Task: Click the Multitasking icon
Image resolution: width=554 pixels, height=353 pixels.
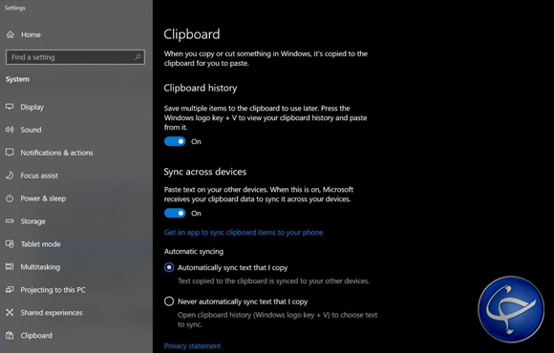Action: tap(10, 266)
